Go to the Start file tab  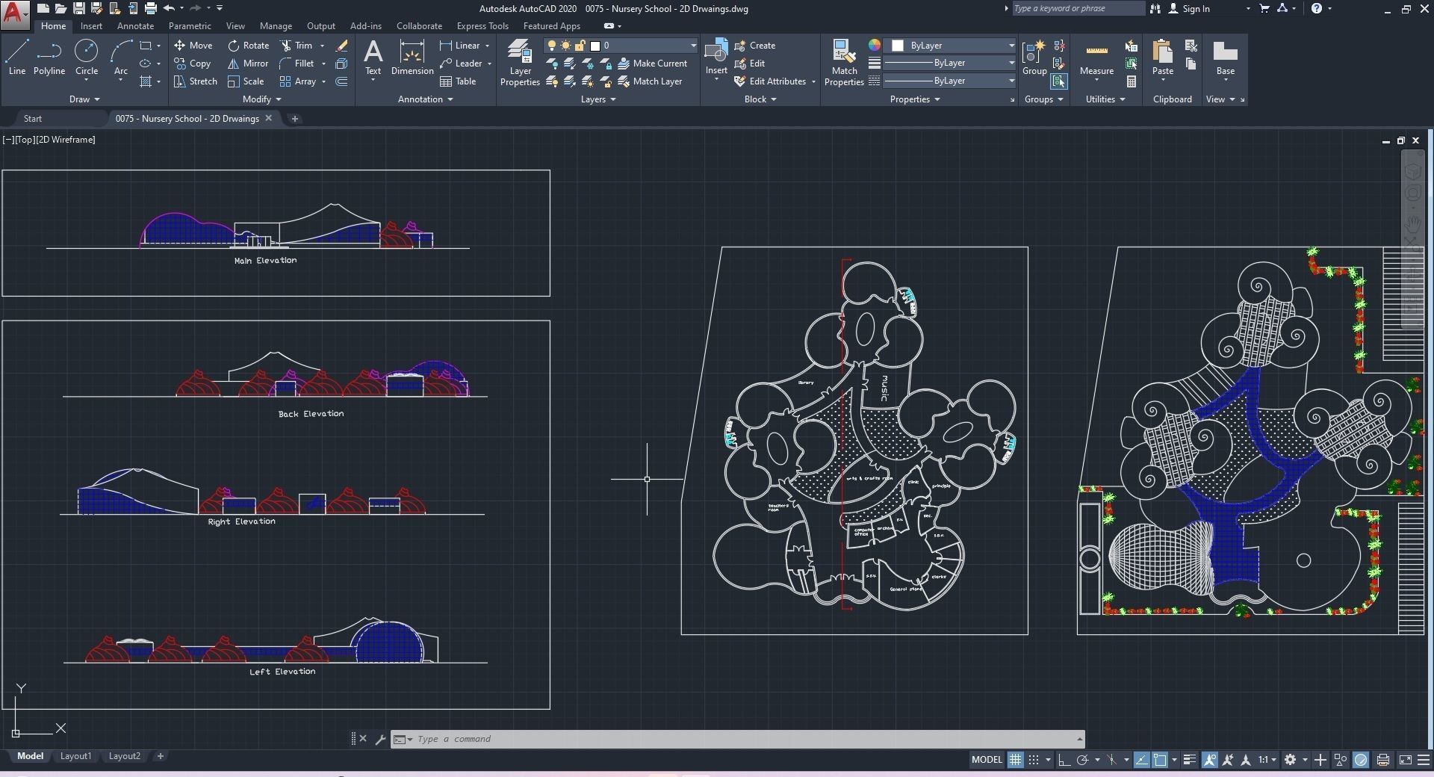[x=33, y=119]
